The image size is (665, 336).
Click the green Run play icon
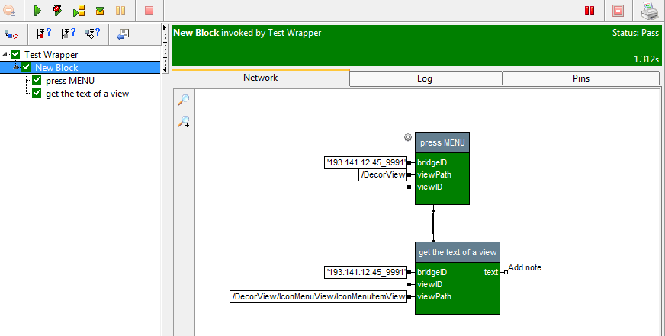[x=37, y=11]
